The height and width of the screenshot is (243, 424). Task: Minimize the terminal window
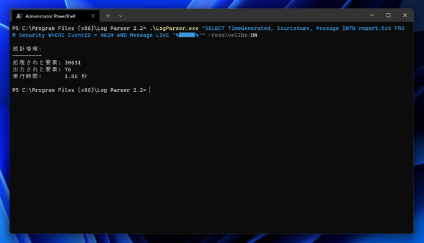click(372, 16)
